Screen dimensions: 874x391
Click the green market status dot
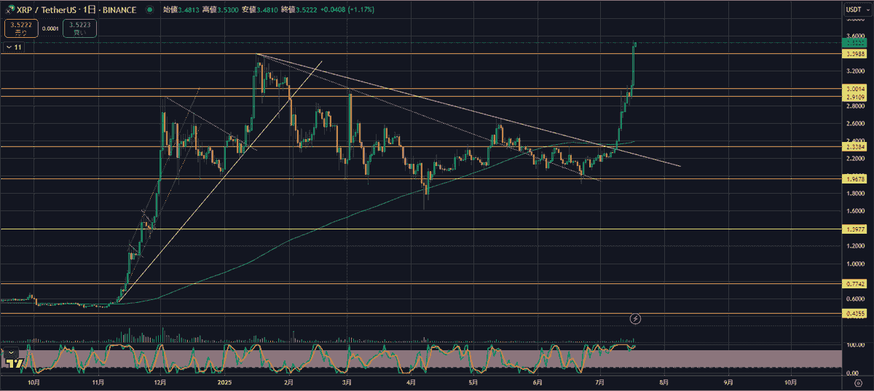coord(149,10)
